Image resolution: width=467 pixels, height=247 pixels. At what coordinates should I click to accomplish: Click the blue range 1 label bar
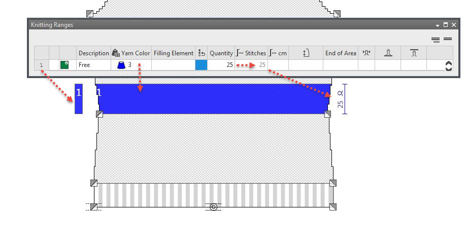pos(79,98)
